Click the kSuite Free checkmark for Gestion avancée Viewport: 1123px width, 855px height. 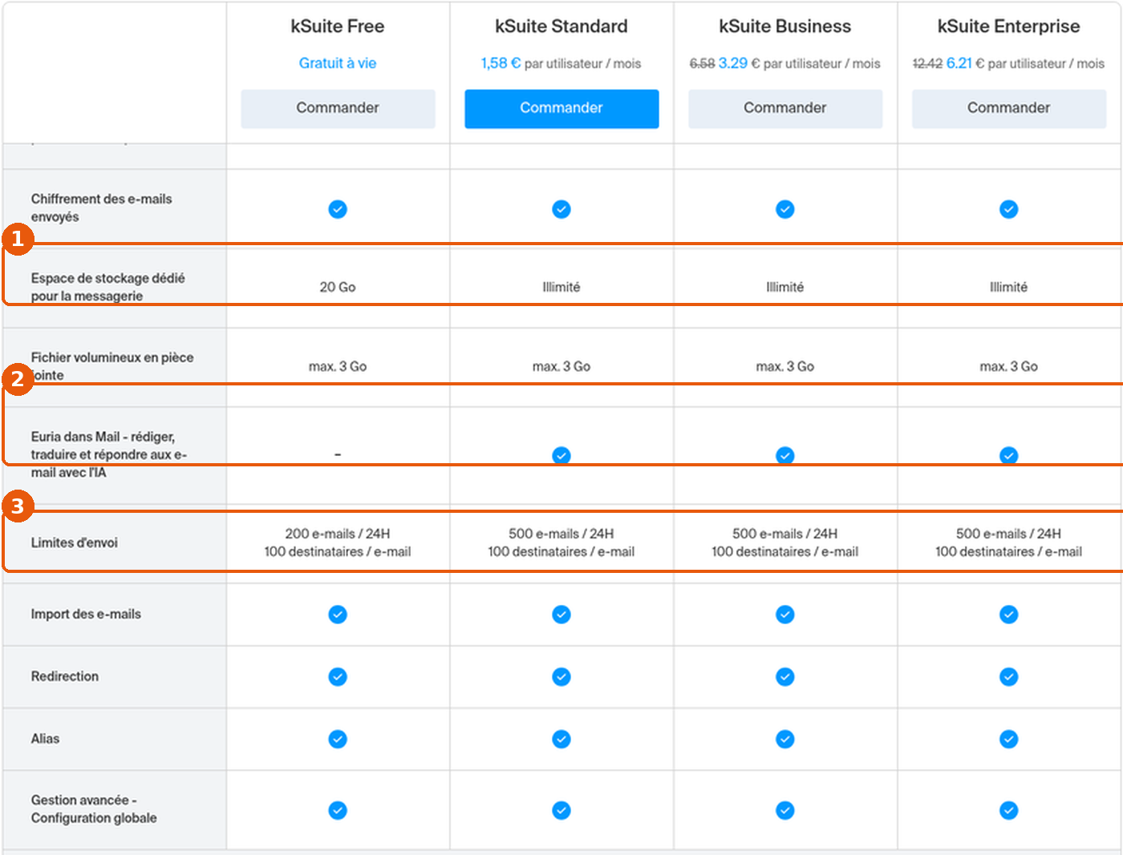pyautogui.click(x=338, y=811)
